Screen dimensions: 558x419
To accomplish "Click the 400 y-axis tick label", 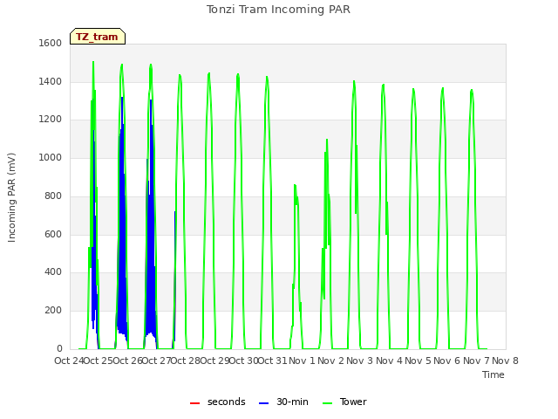I will tap(53, 272).
